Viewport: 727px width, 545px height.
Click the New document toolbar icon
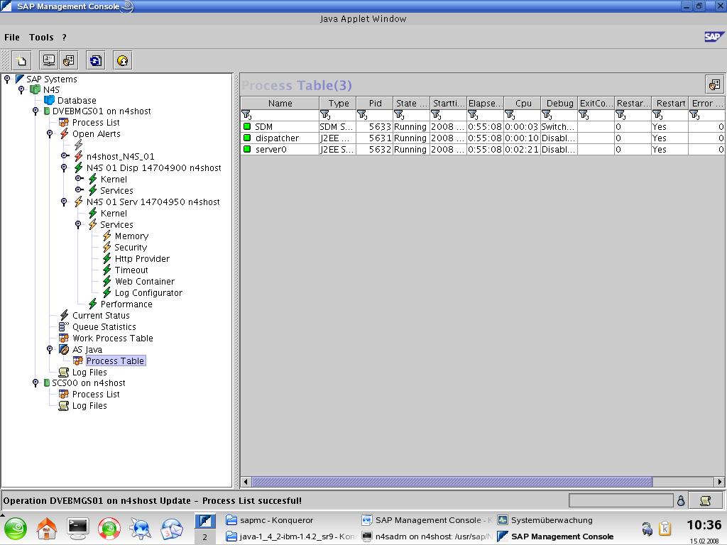pos(22,61)
